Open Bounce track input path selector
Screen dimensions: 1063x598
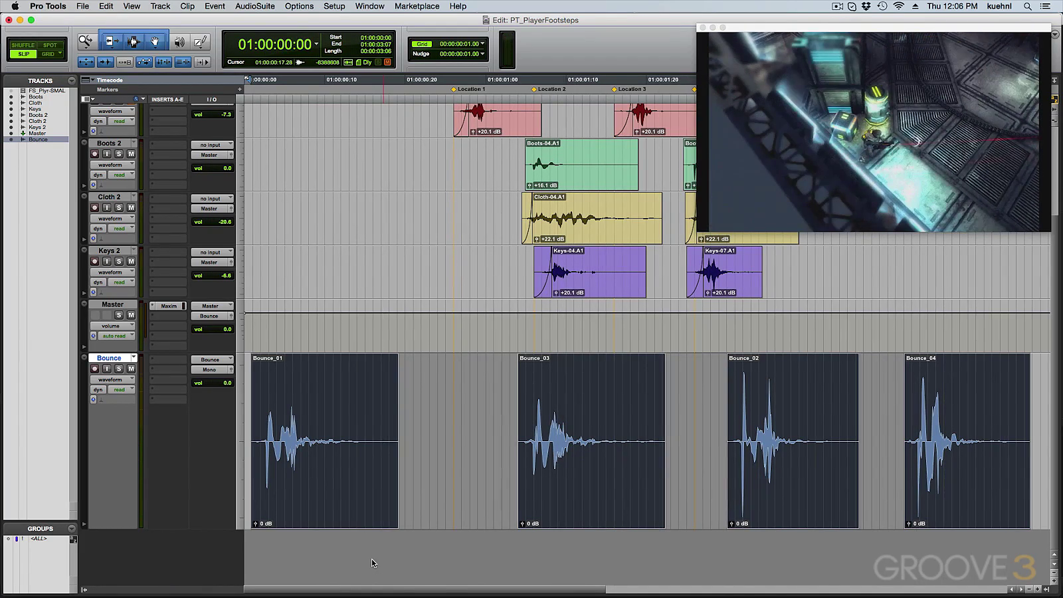click(213, 359)
